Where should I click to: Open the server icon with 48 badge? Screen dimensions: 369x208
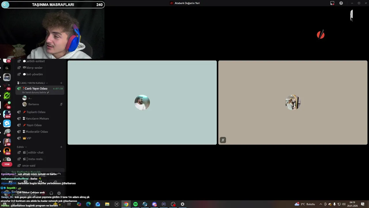point(7,142)
